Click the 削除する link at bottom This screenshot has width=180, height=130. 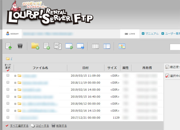61,126
